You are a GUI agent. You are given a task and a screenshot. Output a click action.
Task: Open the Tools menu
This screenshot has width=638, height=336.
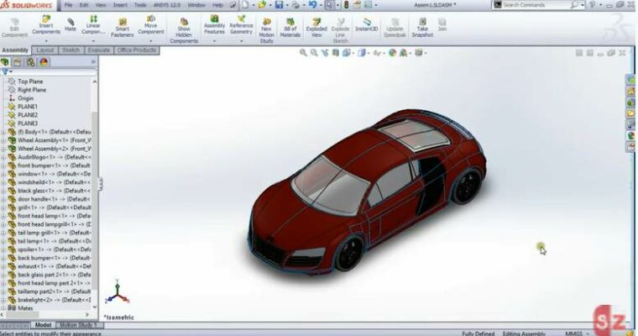click(140, 5)
